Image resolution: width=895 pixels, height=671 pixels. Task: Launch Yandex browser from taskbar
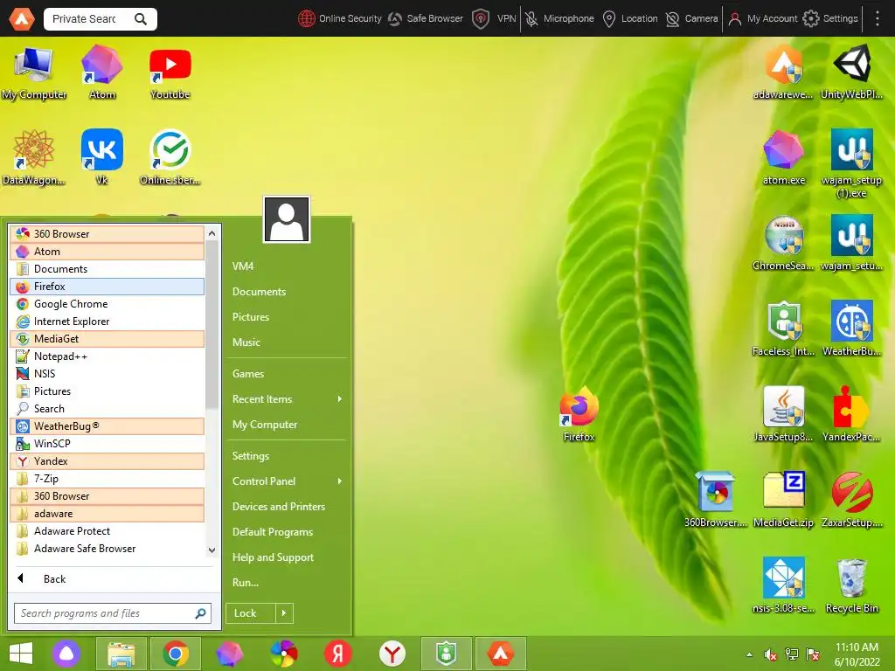tap(392, 654)
